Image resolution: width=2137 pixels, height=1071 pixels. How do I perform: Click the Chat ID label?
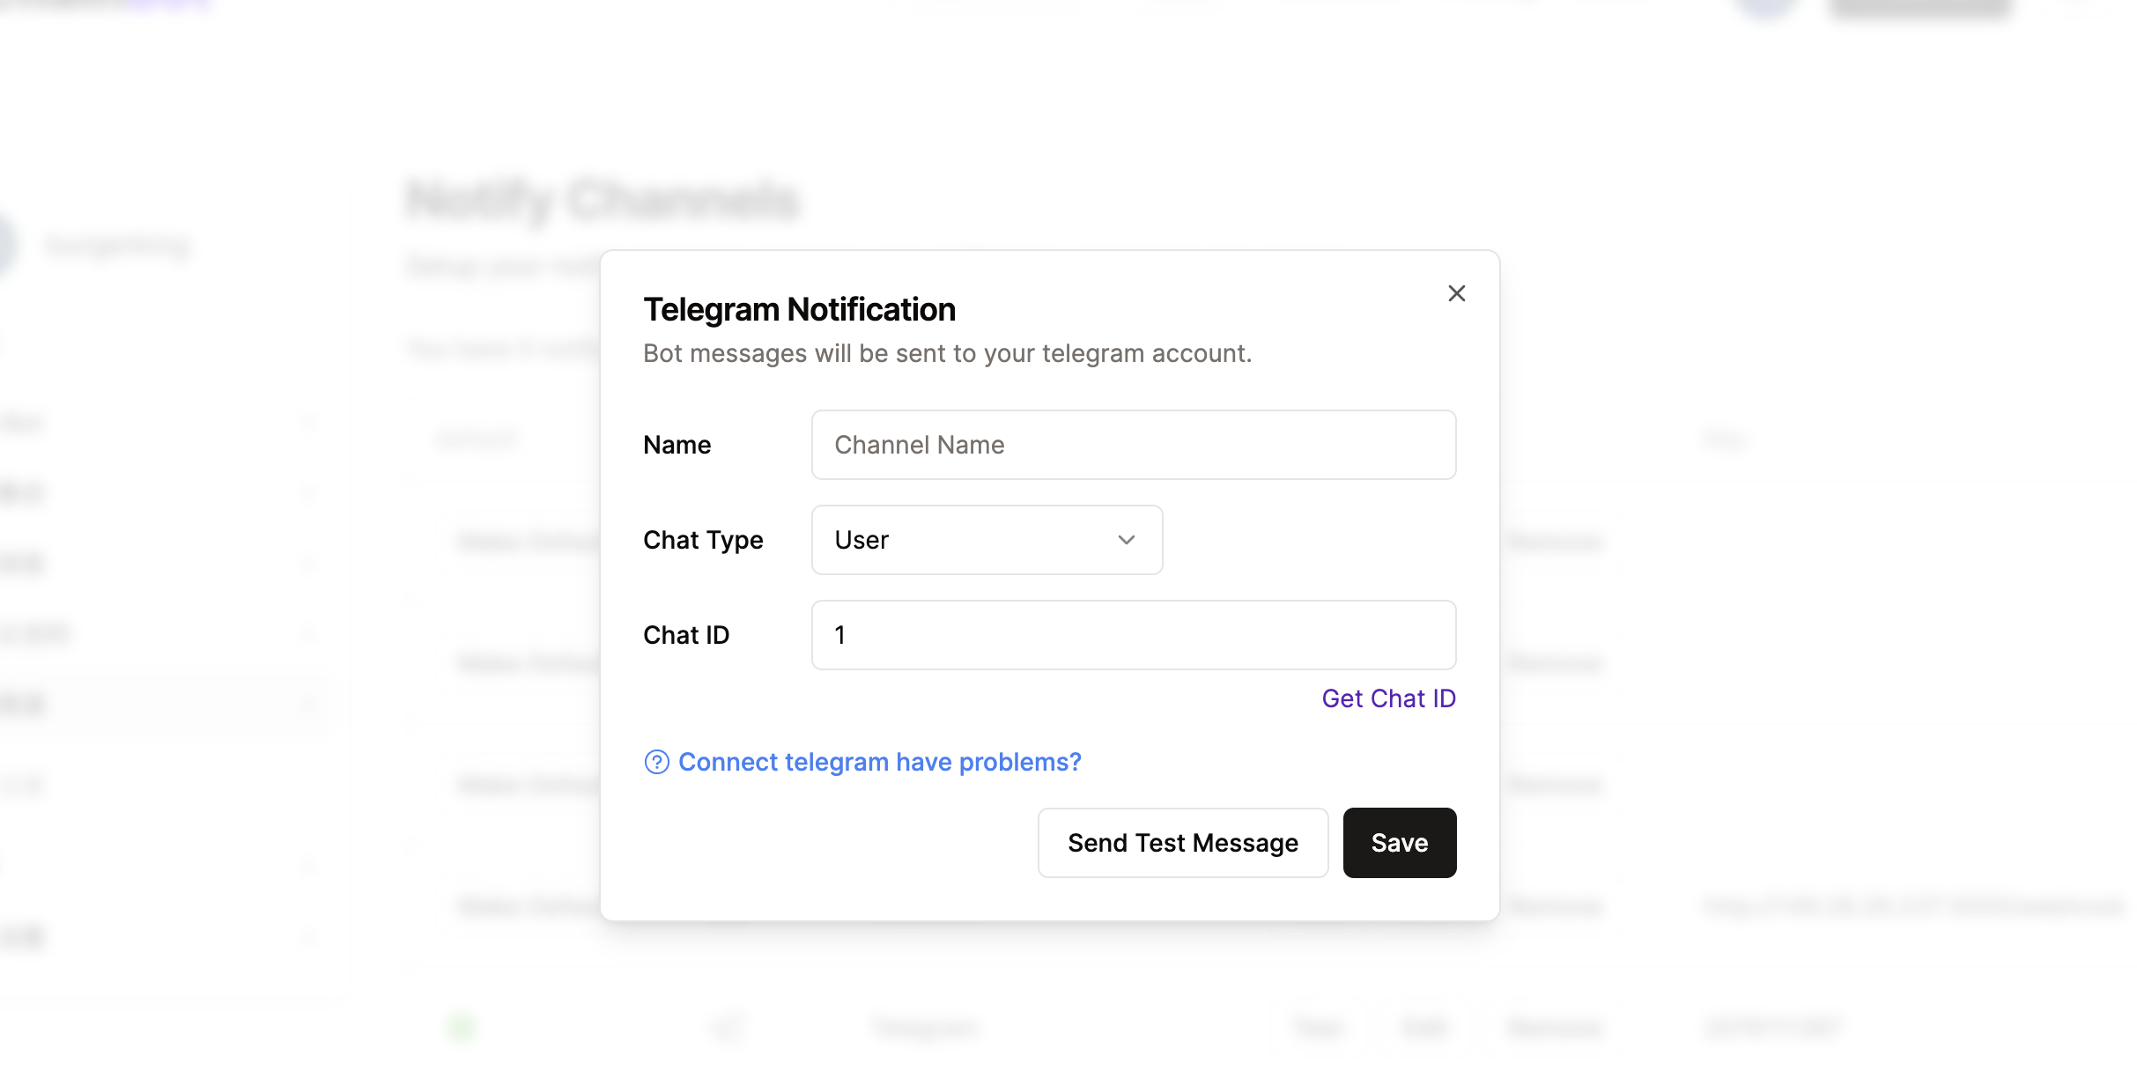(x=686, y=635)
